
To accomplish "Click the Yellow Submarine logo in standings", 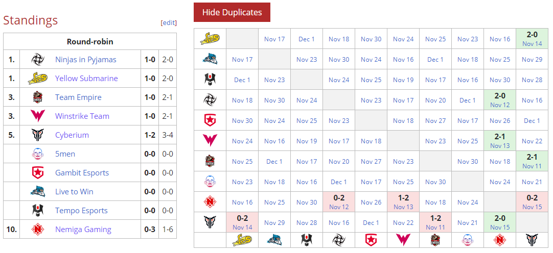I will point(38,79).
